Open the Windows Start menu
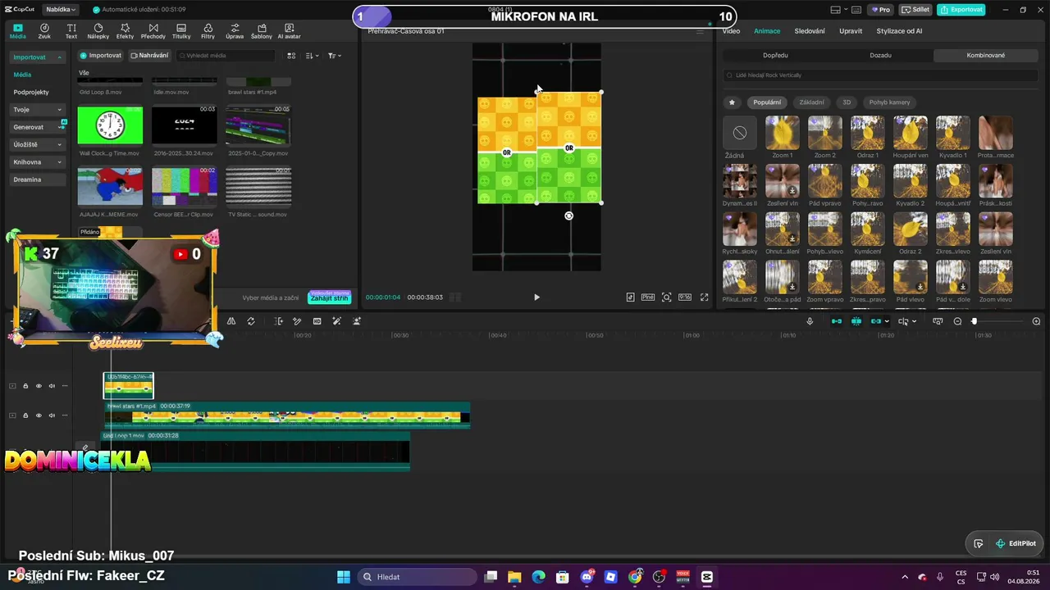This screenshot has height=590, width=1050. click(x=344, y=577)
